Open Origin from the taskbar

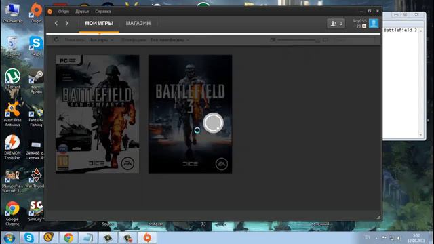click(x=147, y=238)
